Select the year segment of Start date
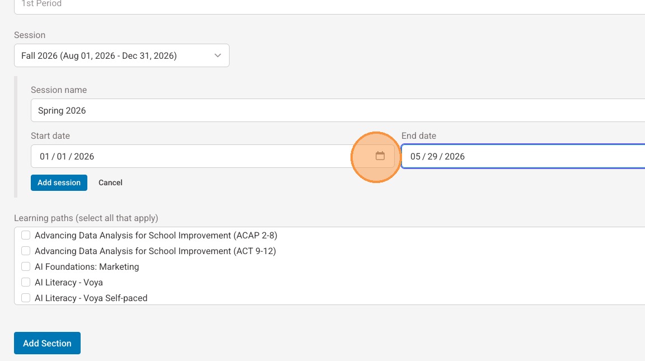The width and height of the screenshot is (645, 361). [84, 156]
